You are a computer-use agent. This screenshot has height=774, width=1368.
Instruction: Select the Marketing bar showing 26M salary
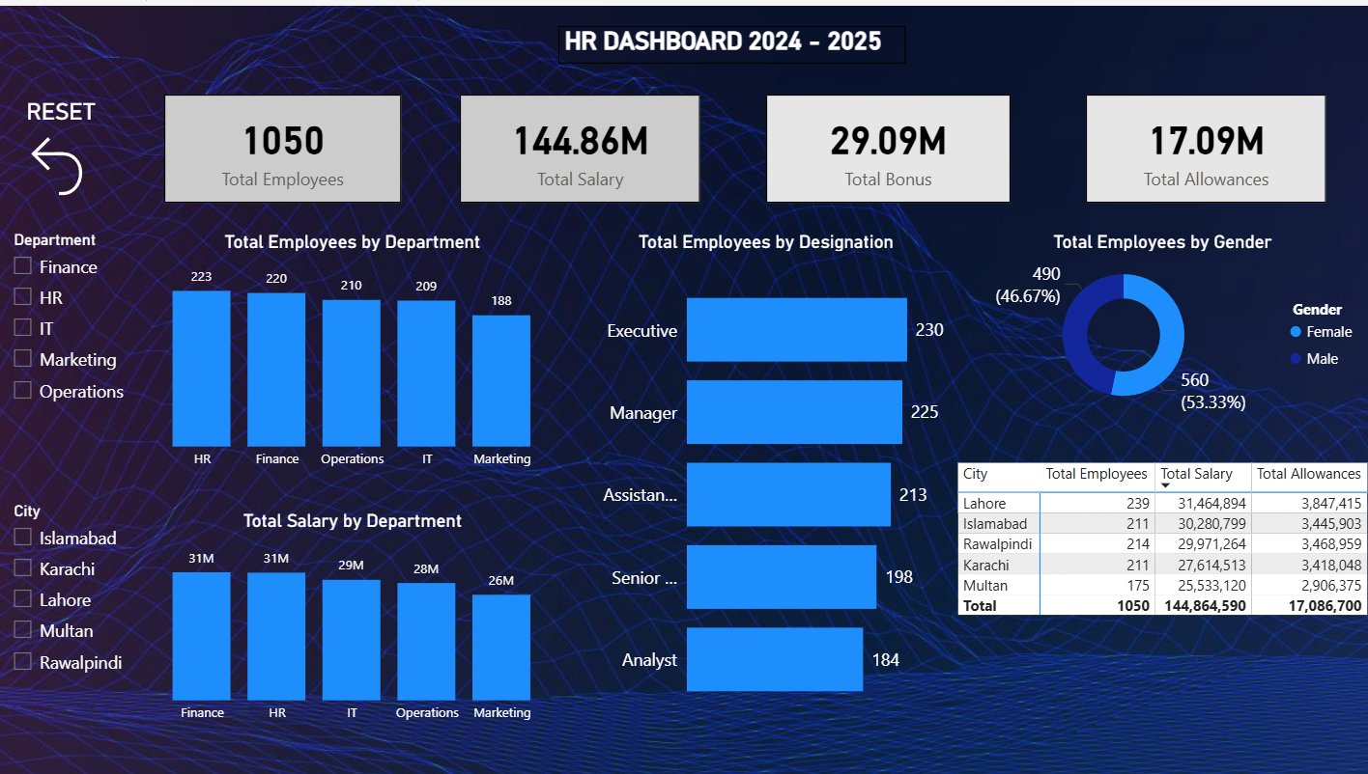coord(501,647)
